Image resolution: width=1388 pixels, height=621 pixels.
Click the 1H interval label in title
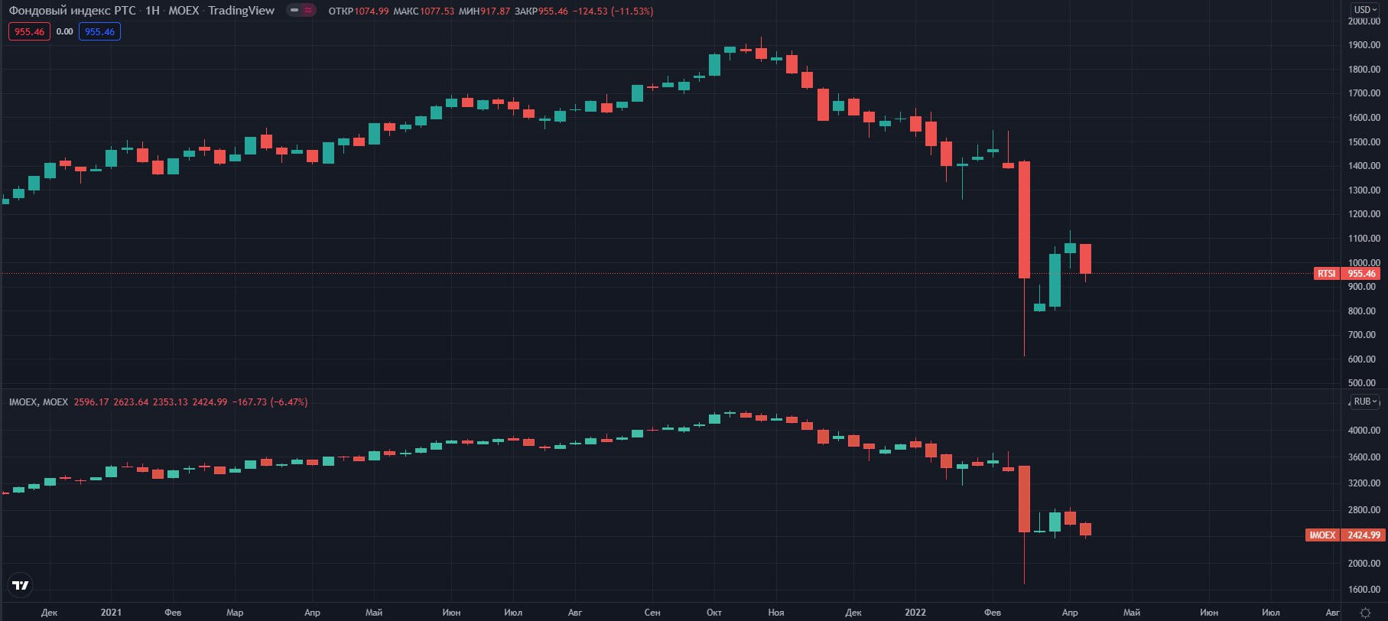pyautogui.click(x=152, y=11)
